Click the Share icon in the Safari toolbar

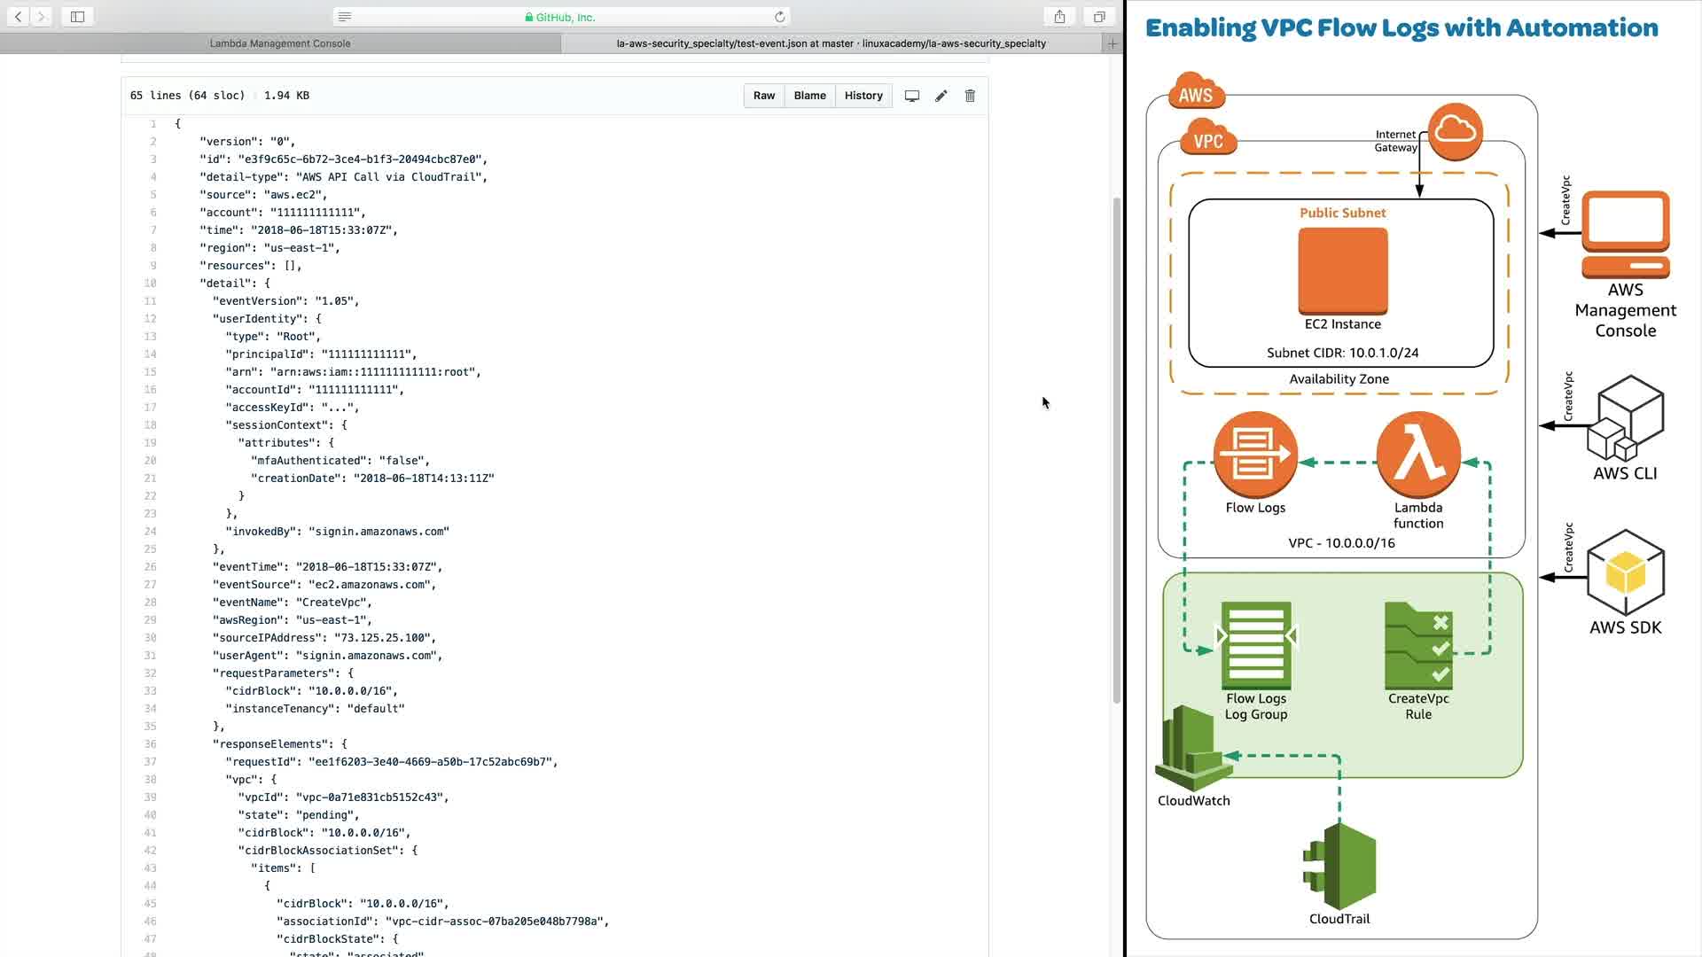[1059, 17]
